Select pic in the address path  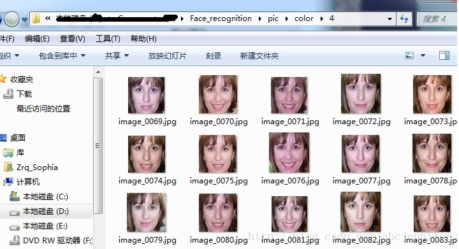[x=273, y=18]
